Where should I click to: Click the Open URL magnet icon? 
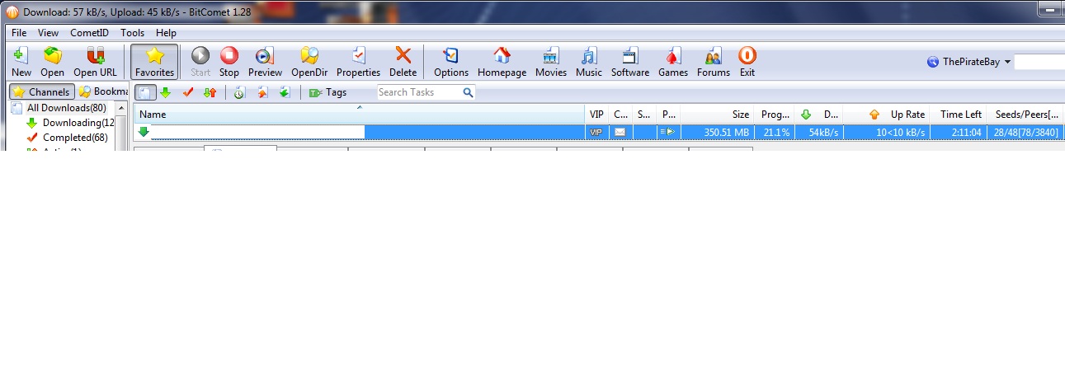(95, 62)
